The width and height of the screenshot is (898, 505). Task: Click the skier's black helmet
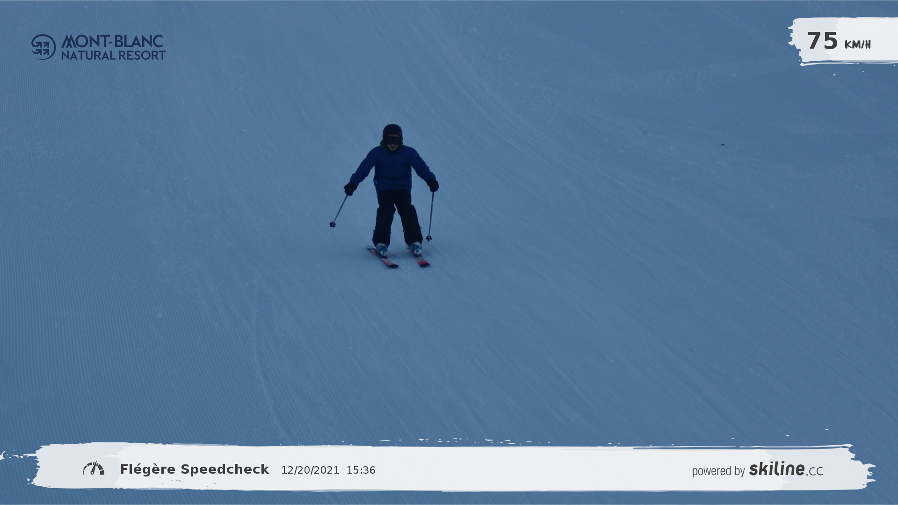(392, 130)
